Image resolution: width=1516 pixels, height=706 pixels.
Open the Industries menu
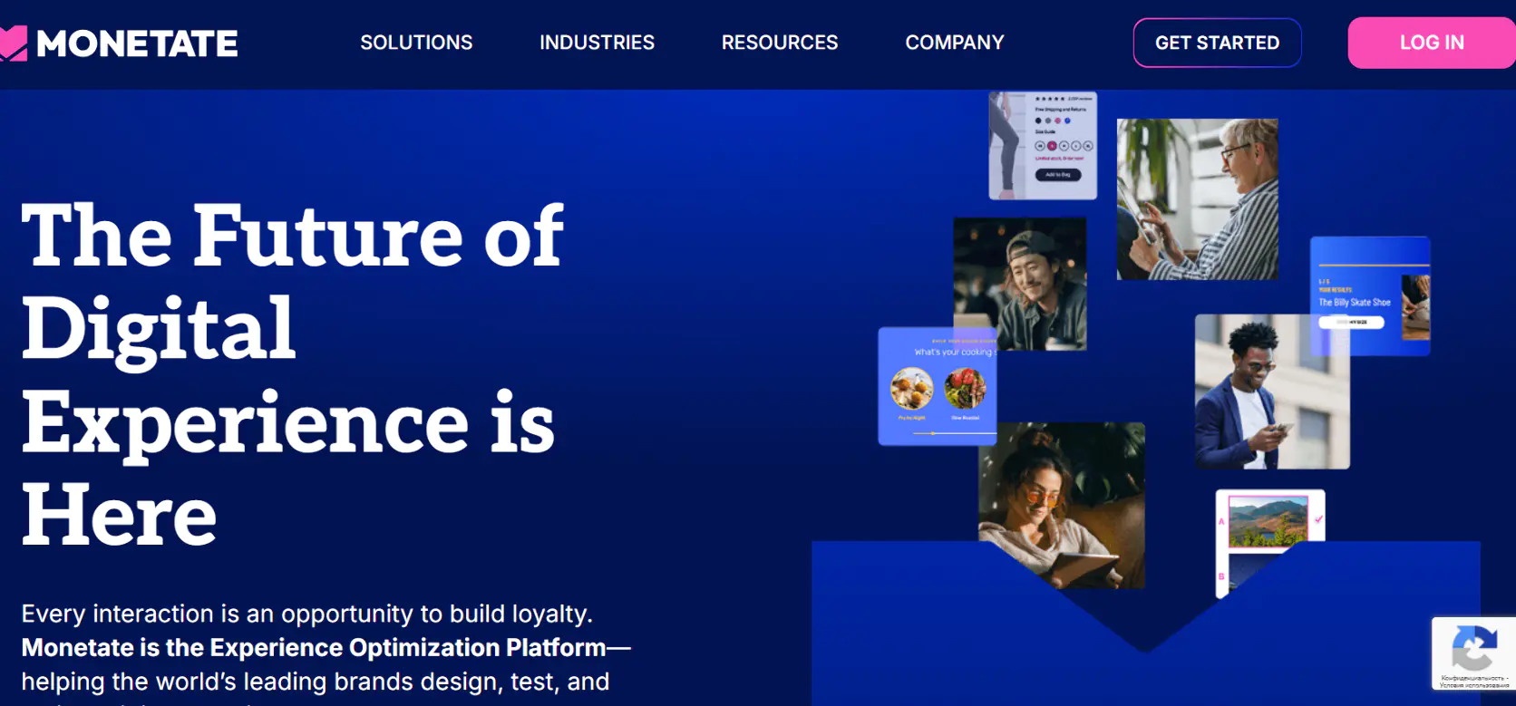[597, 43]
